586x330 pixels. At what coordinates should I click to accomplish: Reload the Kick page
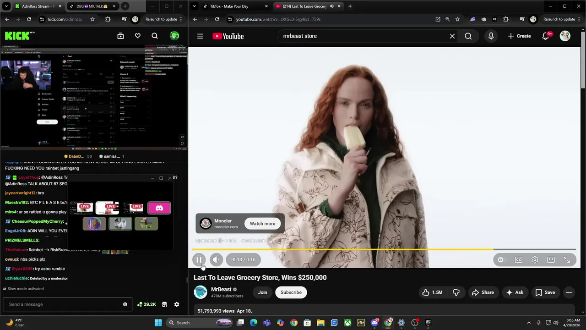click(x=29, y=19)
